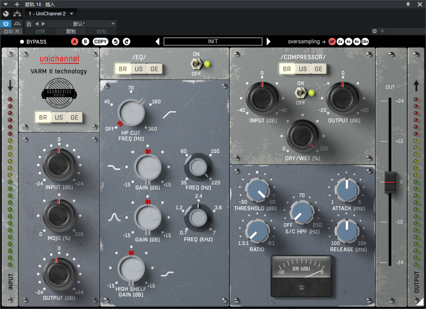426x309 pixels.
Task: Select BR model in unichannel section
Action: tap(43, 118)
